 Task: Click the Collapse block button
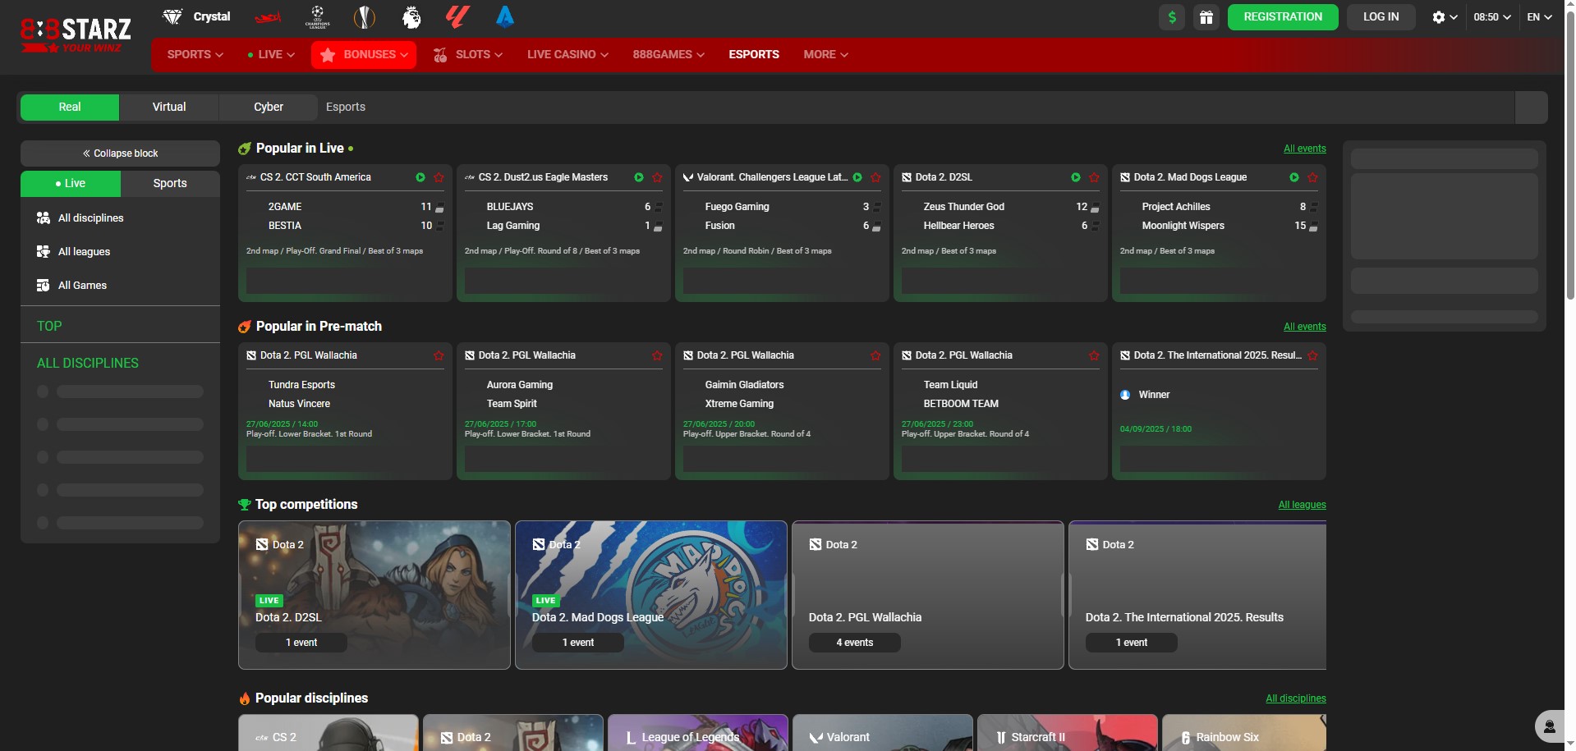(120, 153)
